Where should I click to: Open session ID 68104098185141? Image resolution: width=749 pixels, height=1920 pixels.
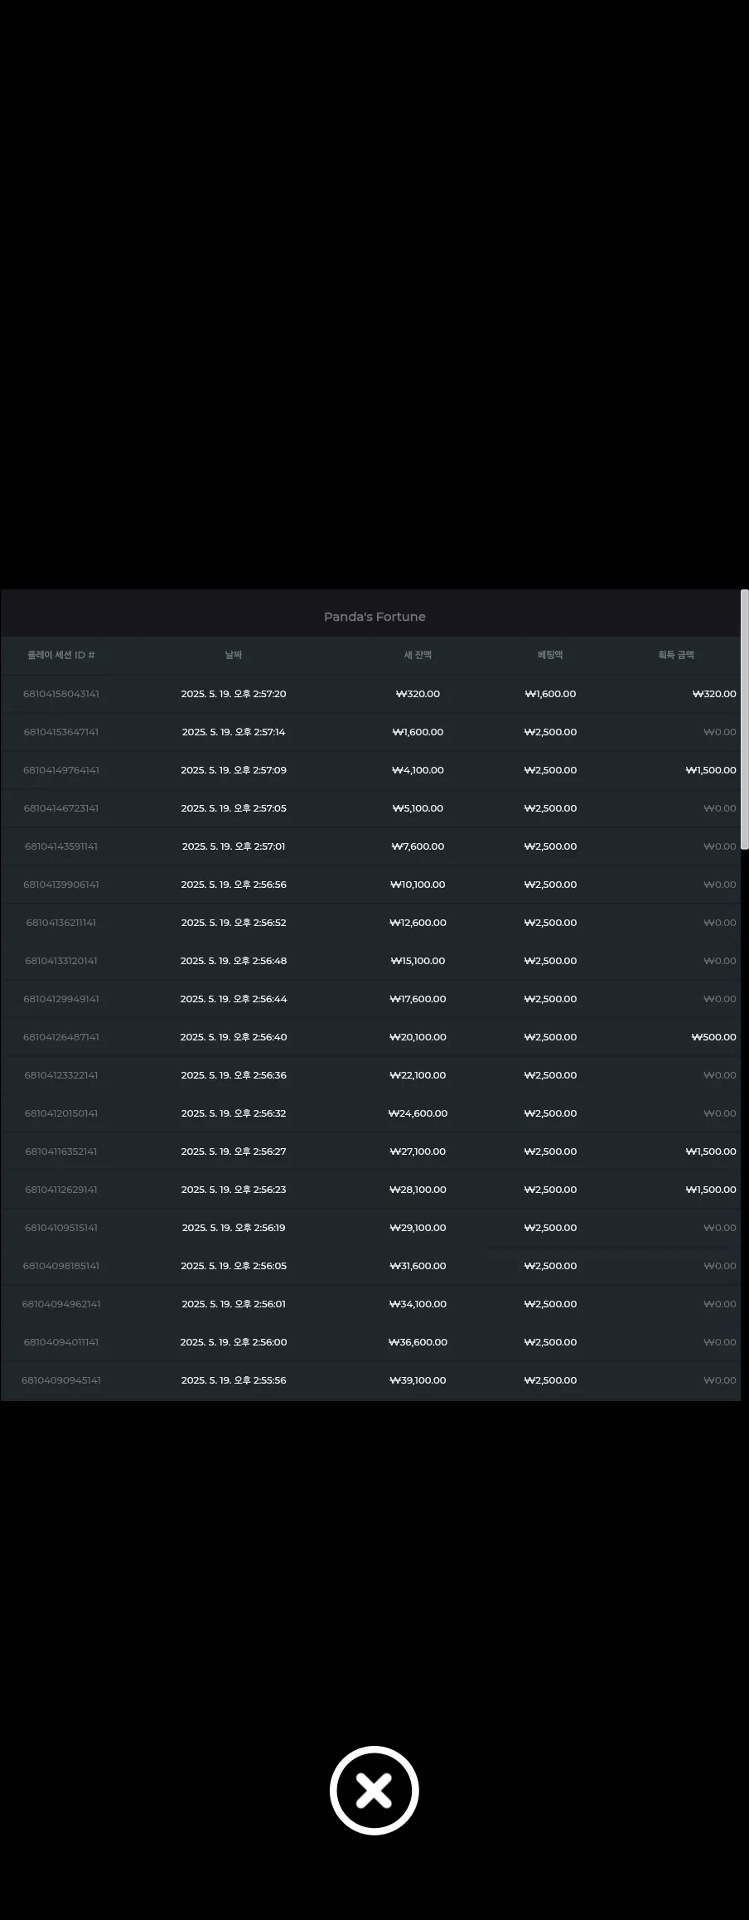coord(61,1266)
